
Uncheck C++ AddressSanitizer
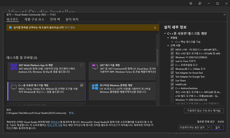(172, 88)
